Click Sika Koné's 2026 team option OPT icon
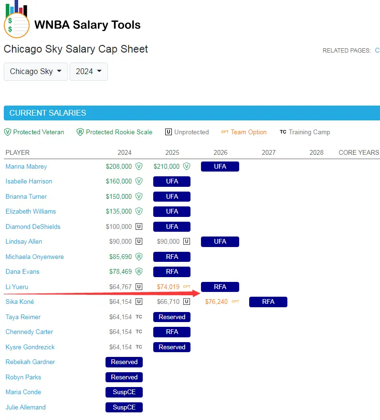 pos(235,302)
